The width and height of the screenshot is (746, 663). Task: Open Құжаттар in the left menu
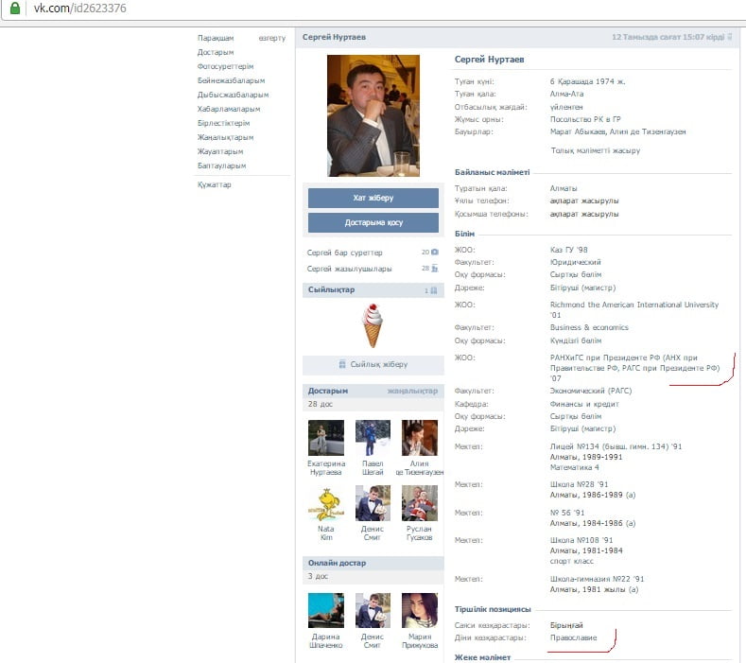tap(214, 184)
